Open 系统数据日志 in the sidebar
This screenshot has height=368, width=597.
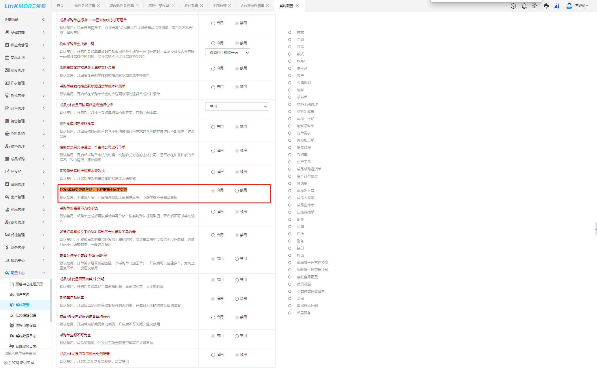point(26,336)
